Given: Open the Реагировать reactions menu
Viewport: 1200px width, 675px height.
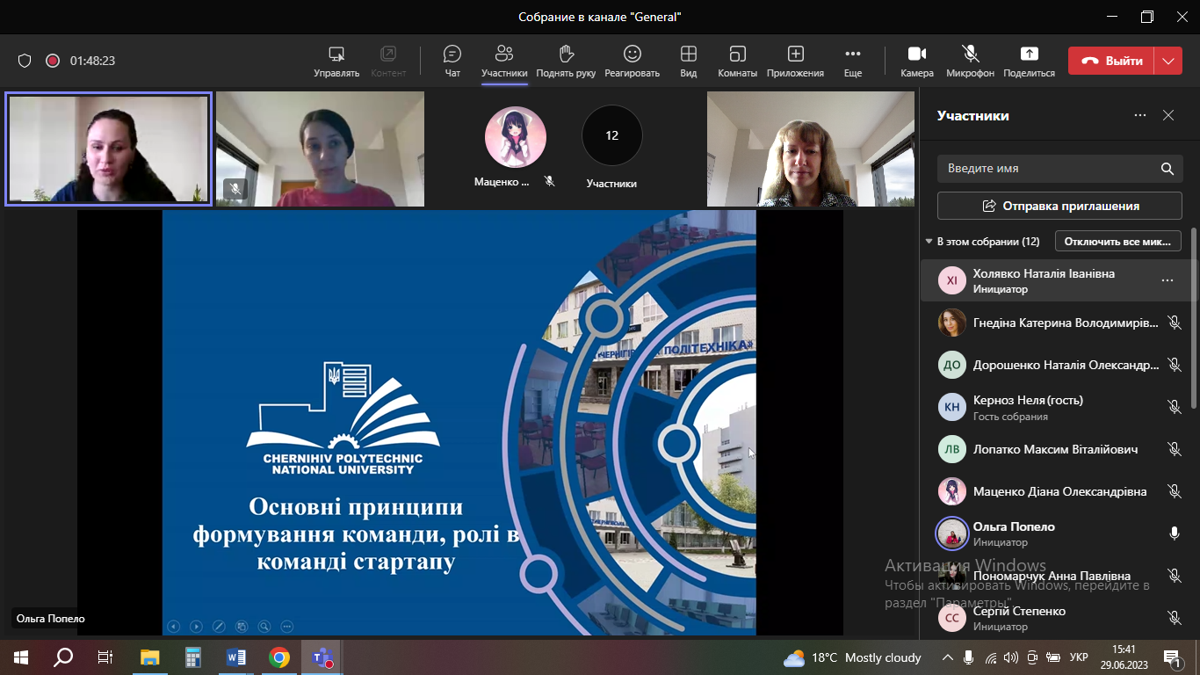Looking at the screenshot, I should coord(632,61).
